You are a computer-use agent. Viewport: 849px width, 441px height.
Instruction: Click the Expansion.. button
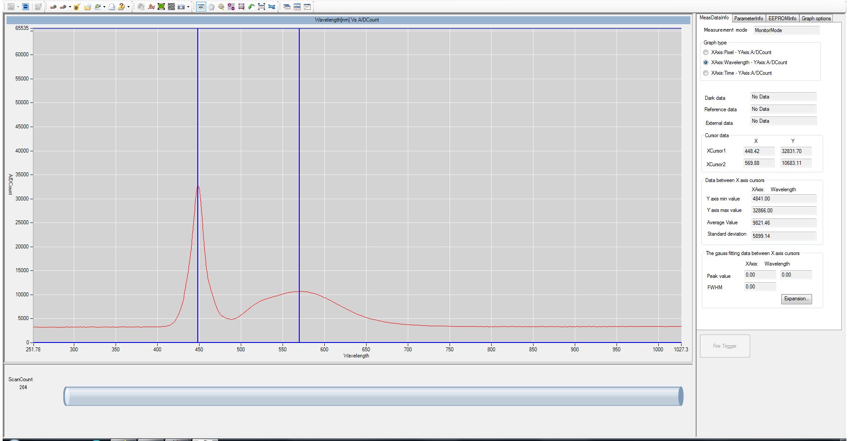tap(796, 299)
